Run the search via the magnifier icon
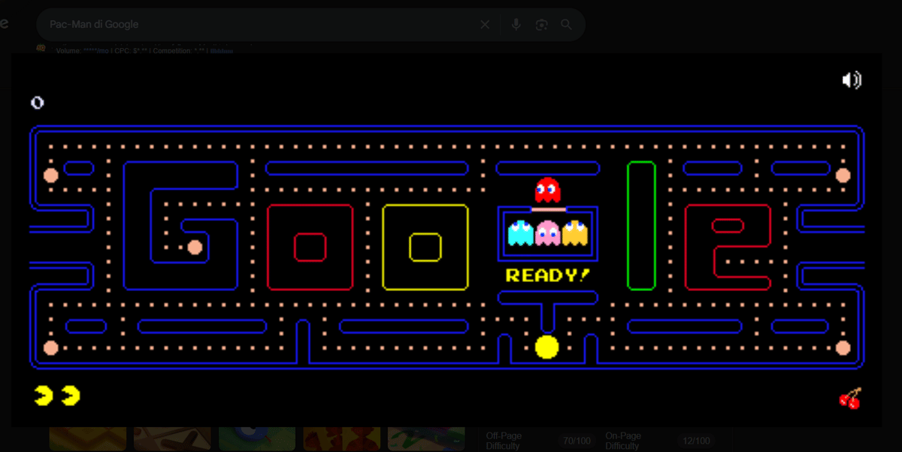Viewport: 902px width, 452px height. tap(566, 24)
